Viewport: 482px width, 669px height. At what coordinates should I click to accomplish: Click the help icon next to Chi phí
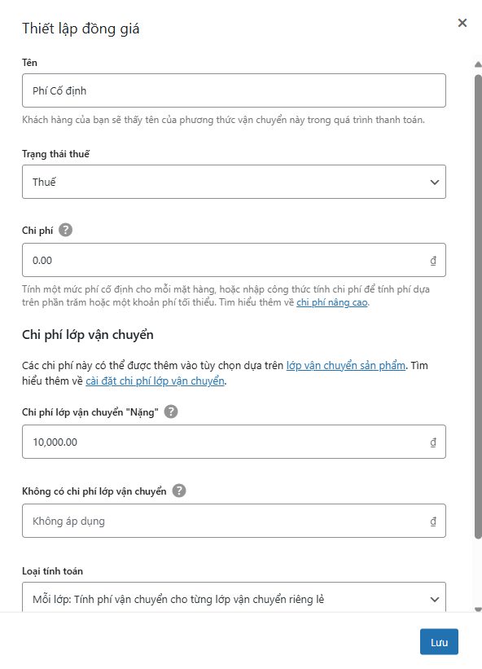tap(65, 230)
